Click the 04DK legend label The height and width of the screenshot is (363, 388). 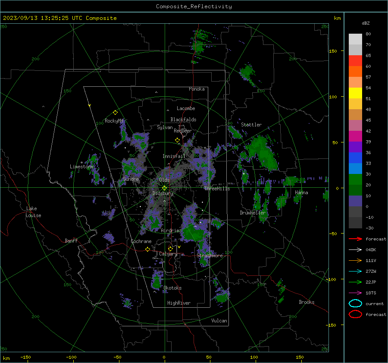[371, 250]
